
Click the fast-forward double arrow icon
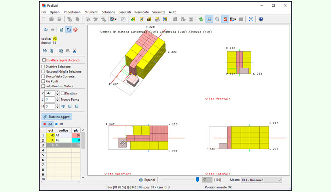[45, 51]
